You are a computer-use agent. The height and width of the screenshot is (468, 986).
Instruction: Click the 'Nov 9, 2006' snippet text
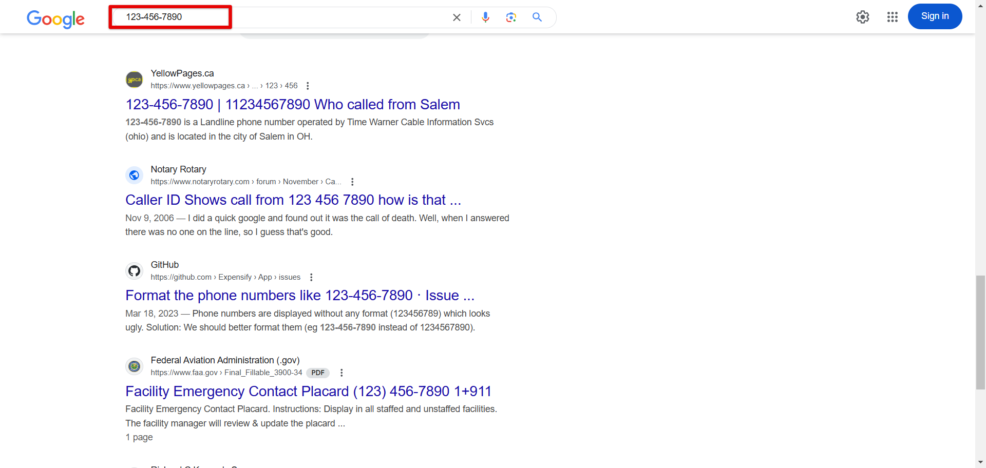(x=149, y=218)
